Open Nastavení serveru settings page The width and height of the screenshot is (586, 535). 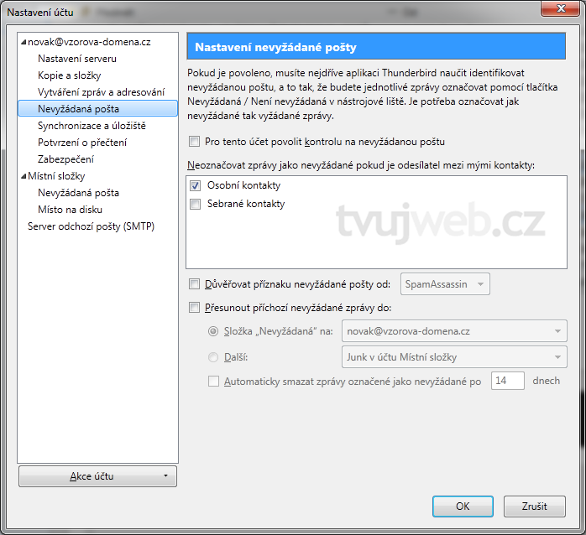(77, 59)
